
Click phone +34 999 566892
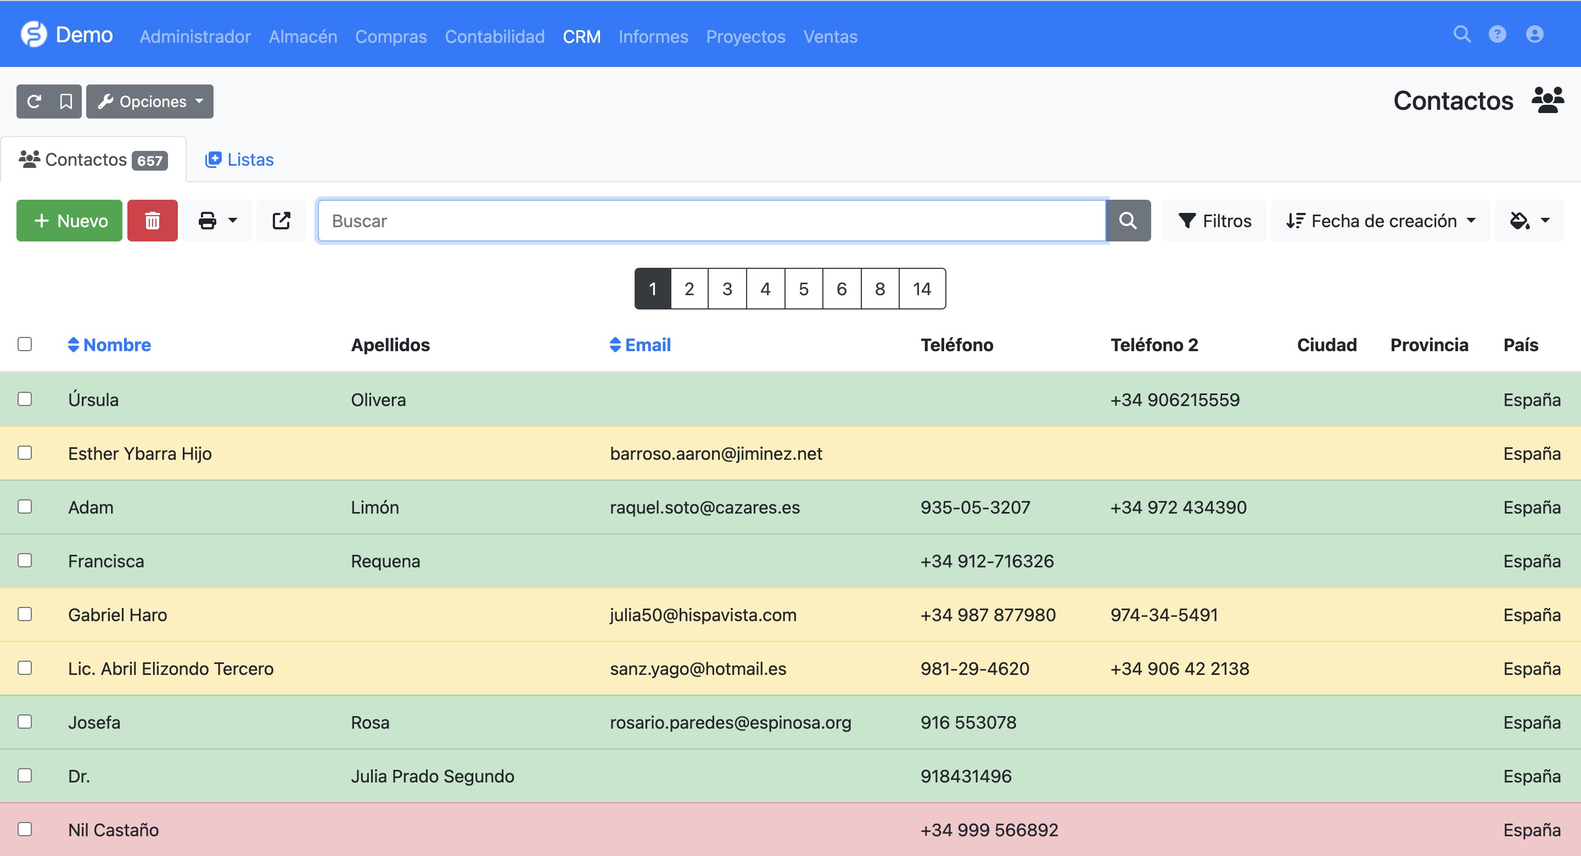tap(989, 830)
